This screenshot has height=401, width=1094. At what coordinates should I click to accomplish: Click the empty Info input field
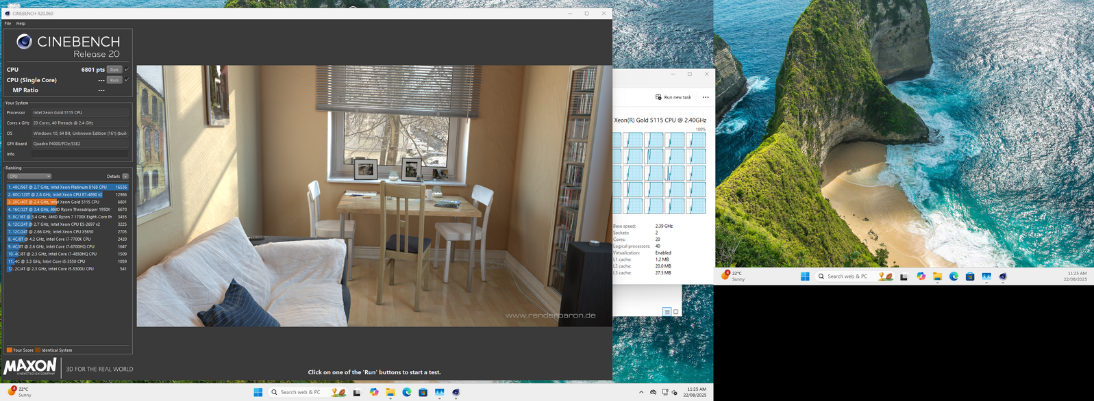click(x=80, y=154)
